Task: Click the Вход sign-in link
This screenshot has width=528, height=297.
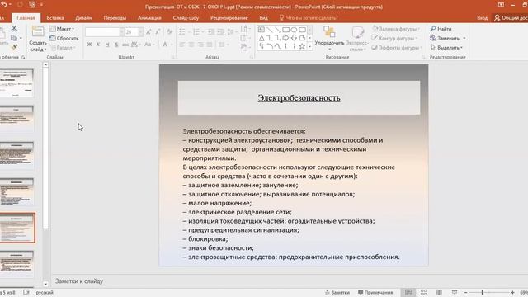Action: click(x=482, y=18)
